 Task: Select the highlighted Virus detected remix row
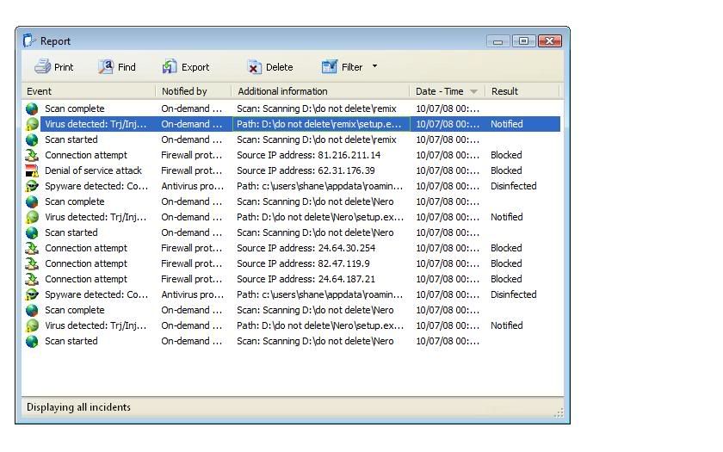(293, 124)
